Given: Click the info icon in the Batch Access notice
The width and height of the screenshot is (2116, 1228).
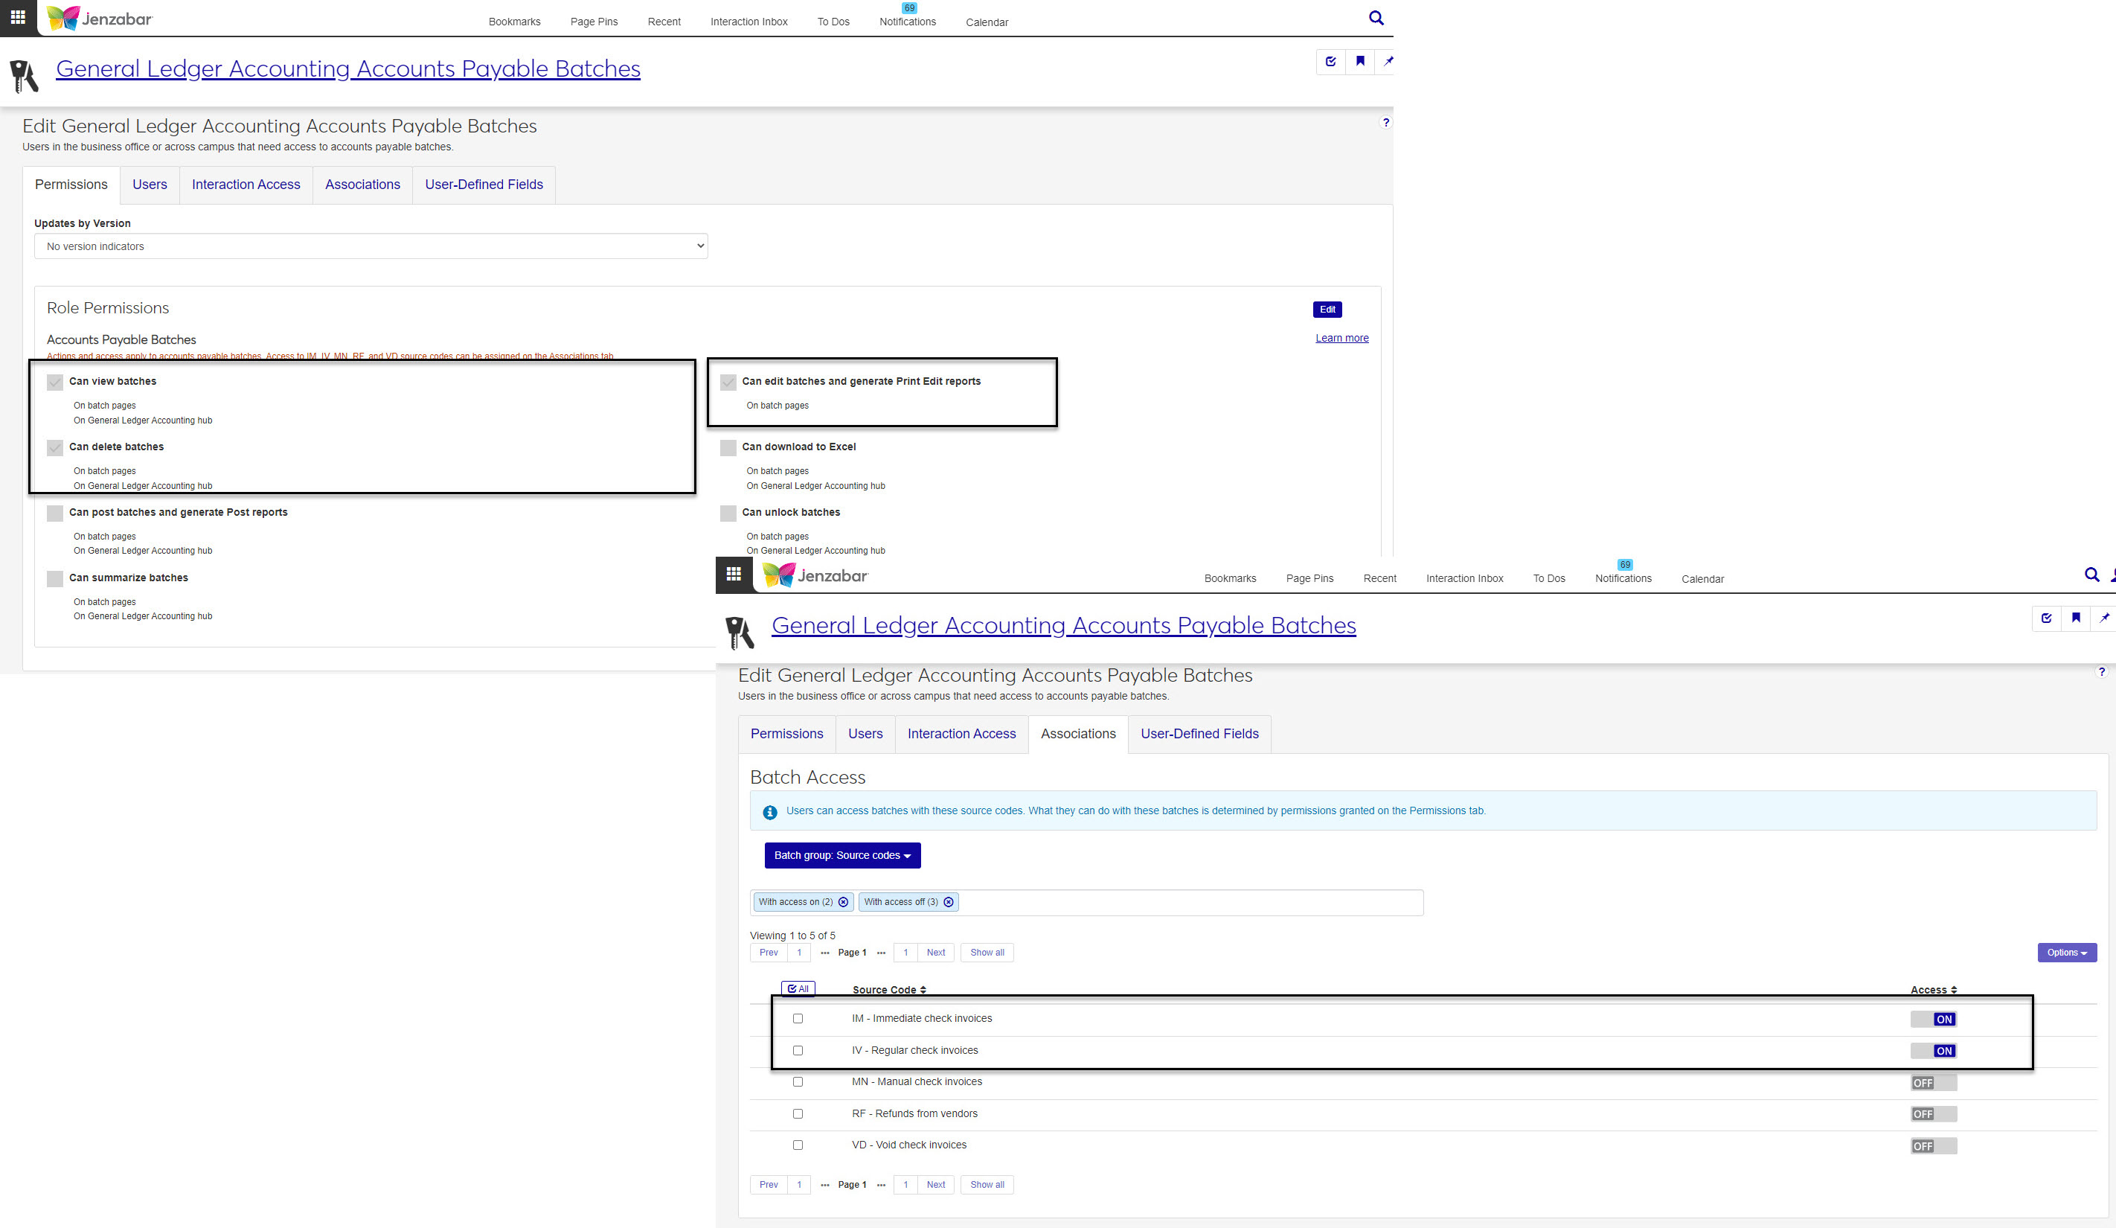Looking at the screenshot, I should coord(769,812).
